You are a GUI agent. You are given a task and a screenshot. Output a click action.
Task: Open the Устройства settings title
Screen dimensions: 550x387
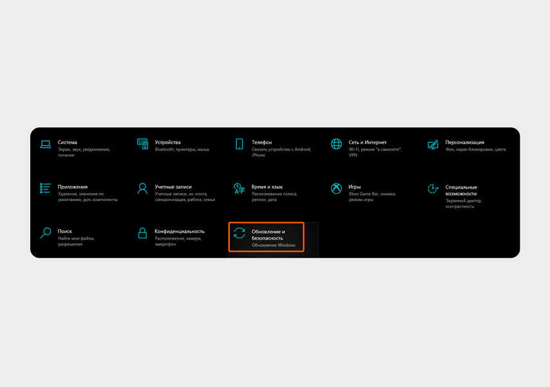pyautogui.click(x=167, y=142)
